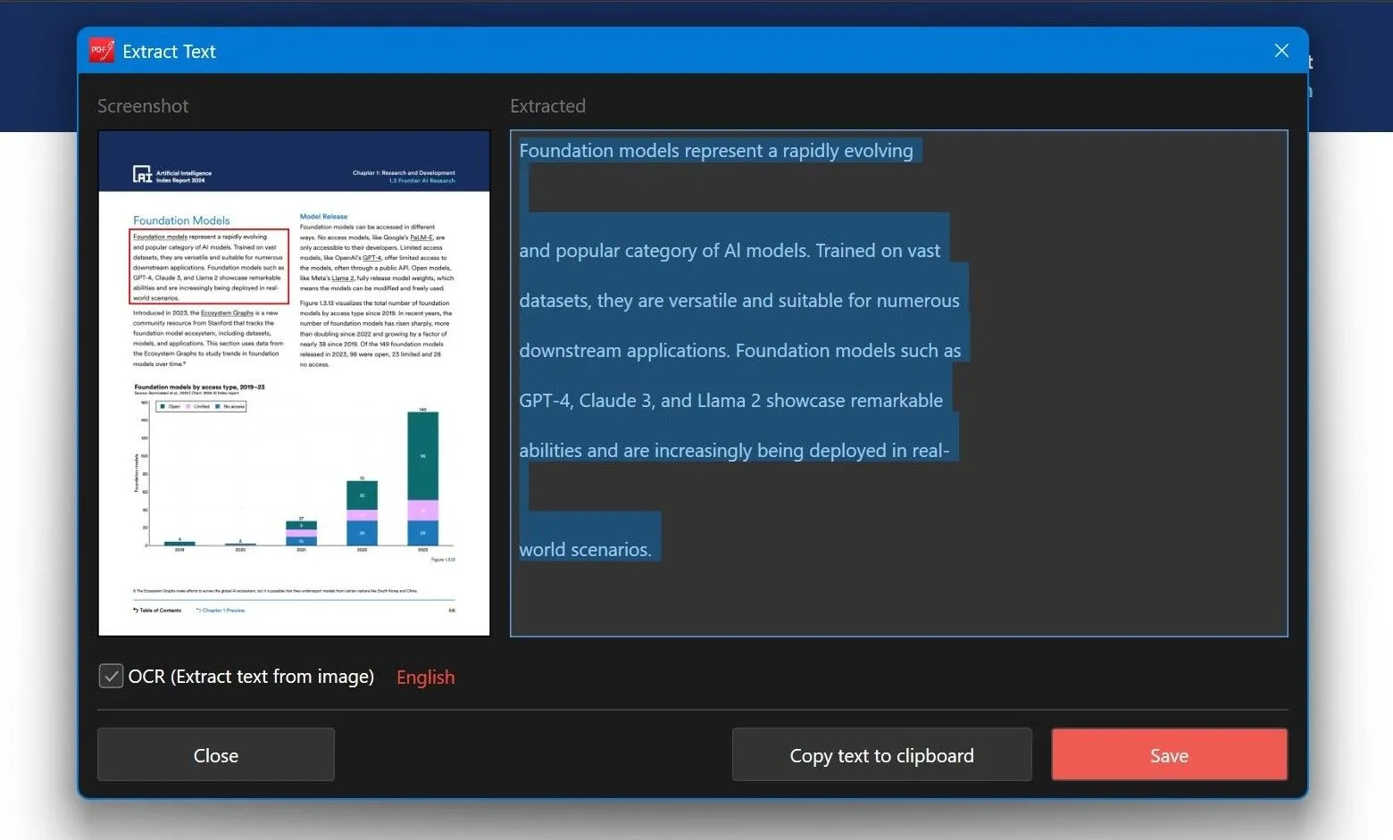Click 'Table of Contents' link in page footer

(158, 611)
